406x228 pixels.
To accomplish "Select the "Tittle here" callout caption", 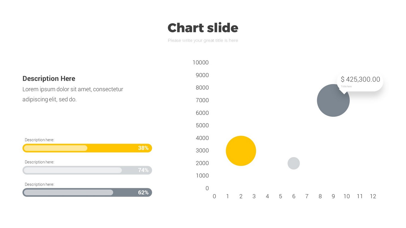I will [x=346, y=86].
